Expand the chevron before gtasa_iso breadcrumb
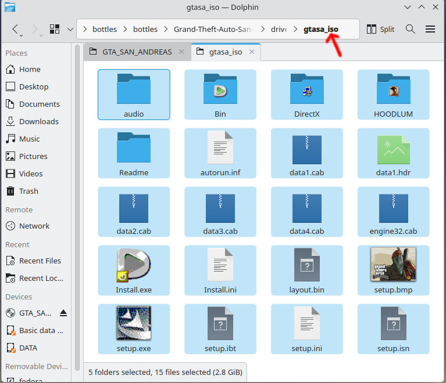446x383 pixels. click(295, 29)
